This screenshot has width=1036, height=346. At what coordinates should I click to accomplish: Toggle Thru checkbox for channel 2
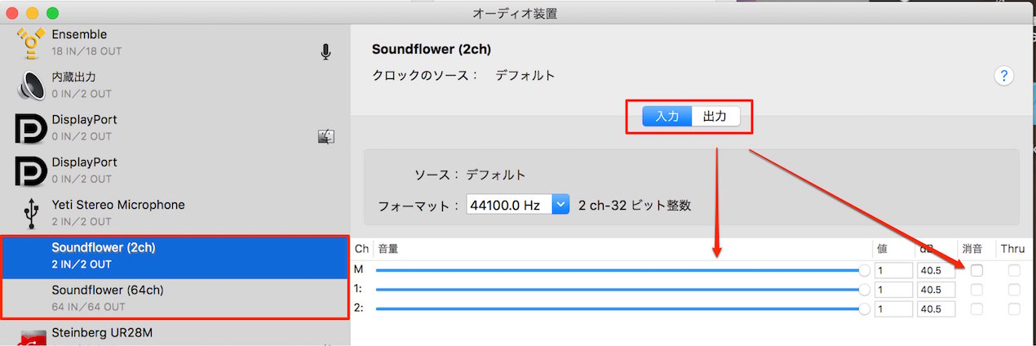point(1014,308)
